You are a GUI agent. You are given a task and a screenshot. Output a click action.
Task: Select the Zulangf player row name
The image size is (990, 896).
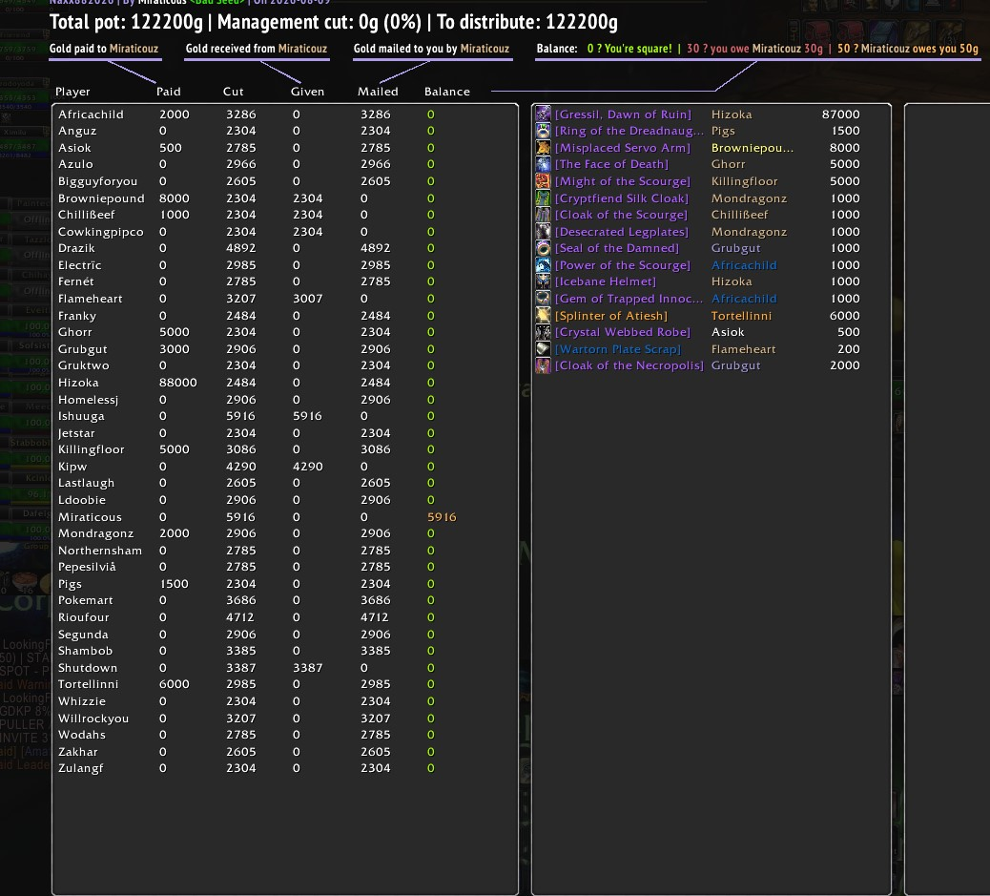(x=81, y=768)
